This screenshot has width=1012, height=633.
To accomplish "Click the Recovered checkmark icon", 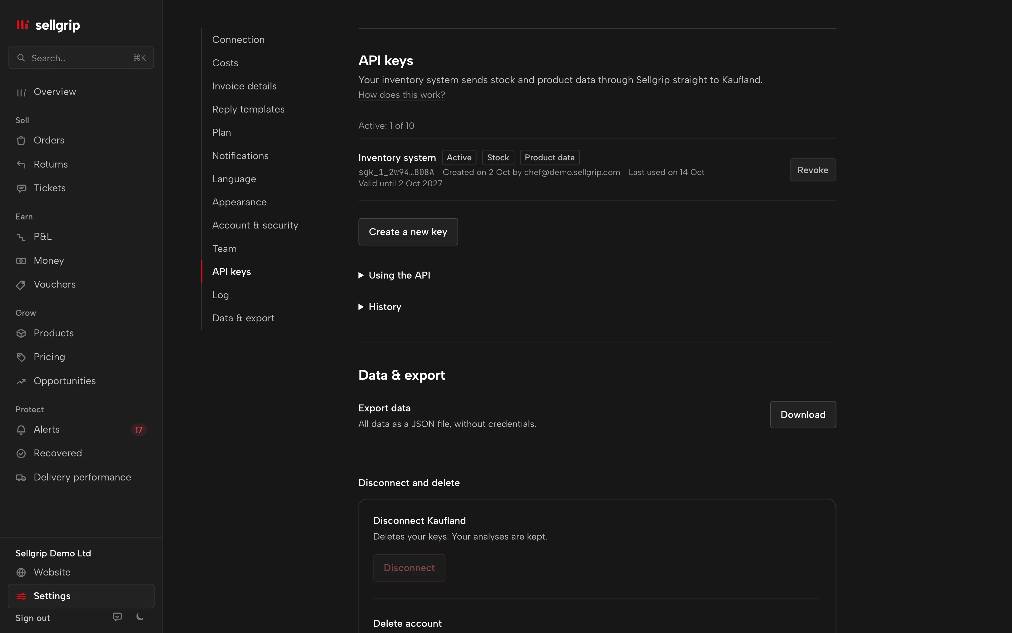I will 21,453.
